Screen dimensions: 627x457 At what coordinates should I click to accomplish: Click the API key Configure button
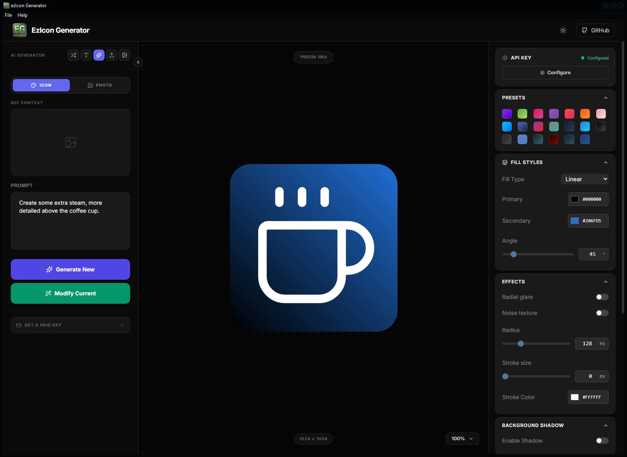pyautogui.click(x=555, y=73)
